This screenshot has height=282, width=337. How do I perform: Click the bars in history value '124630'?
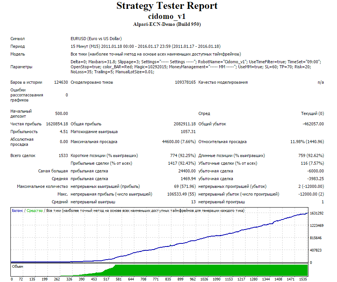pyautogui.click(x=61, y=82)
